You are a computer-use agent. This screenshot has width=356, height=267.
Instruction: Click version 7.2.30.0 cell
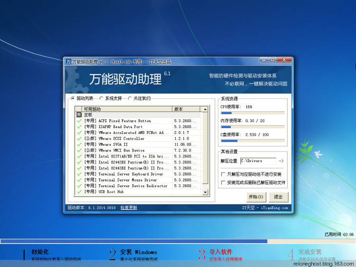click(183, 151)
